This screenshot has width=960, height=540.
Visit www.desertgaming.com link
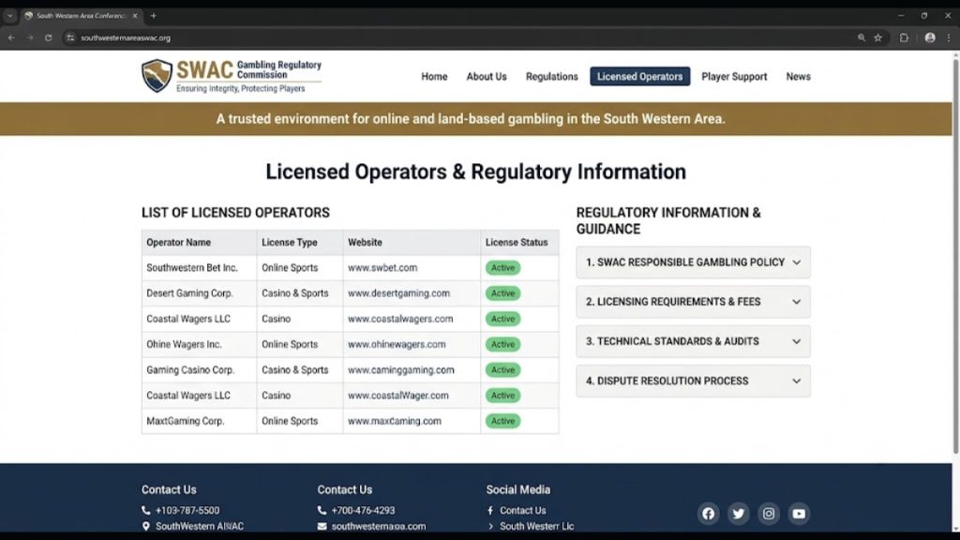(398, 293)
